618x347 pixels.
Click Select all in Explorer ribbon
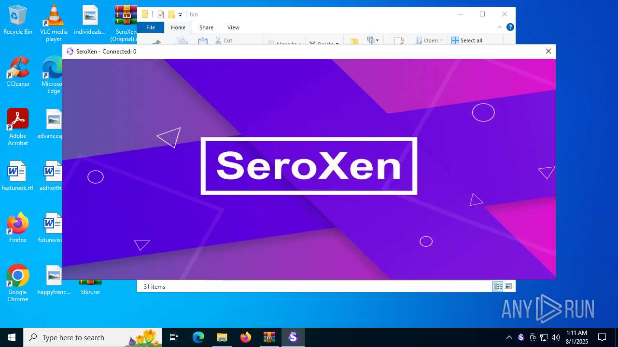(x=467, y=40)
